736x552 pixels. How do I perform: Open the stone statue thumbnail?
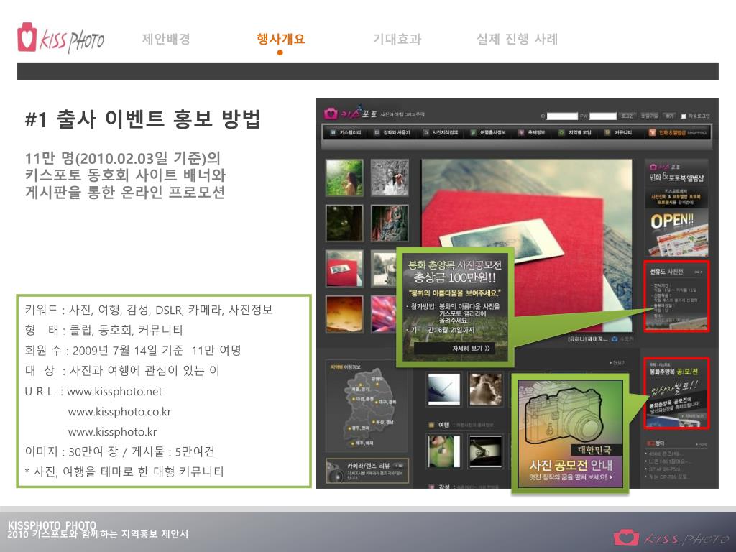[x=390, y=224]
